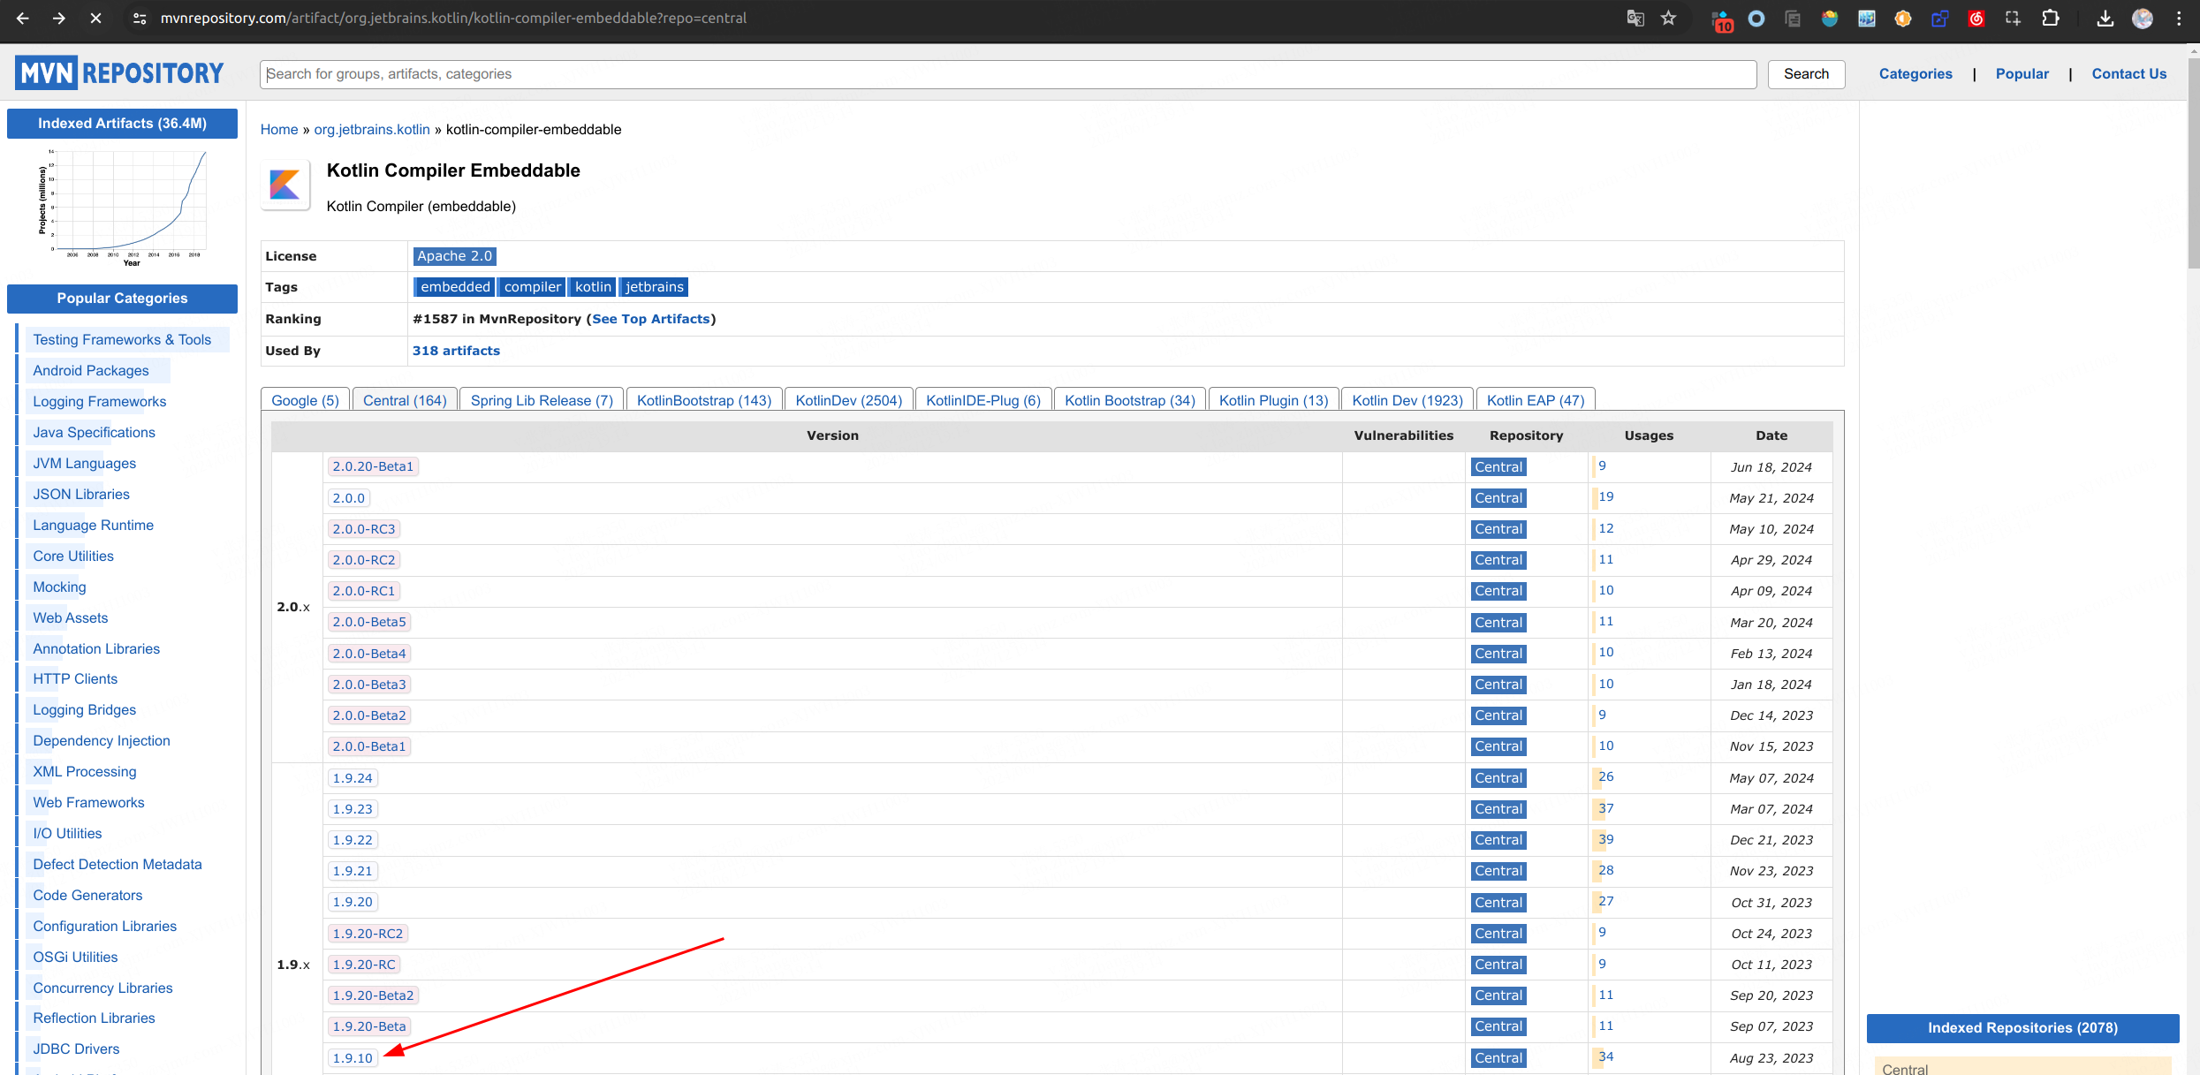Expand the KotlinIDE-Plug (6) tab
Viewport: 2200px width, 1075px height.
tap(983, 400)
